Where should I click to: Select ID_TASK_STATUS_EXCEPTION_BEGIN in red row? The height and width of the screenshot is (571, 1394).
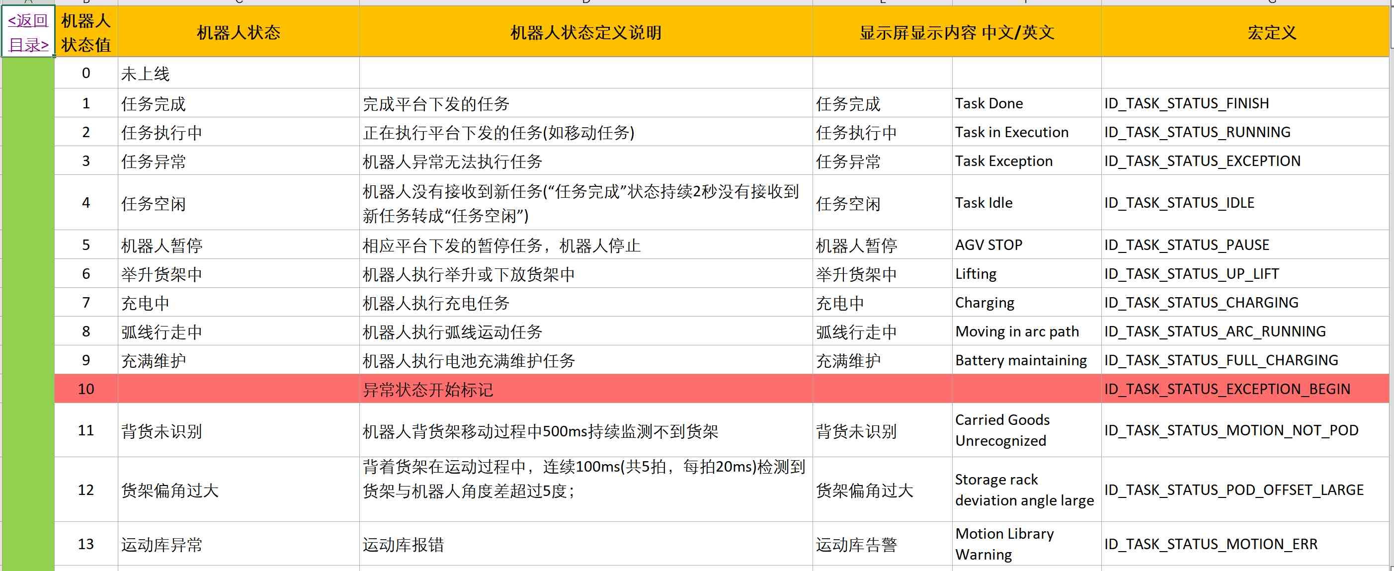pyautogui.click(x=1227, y=389)
